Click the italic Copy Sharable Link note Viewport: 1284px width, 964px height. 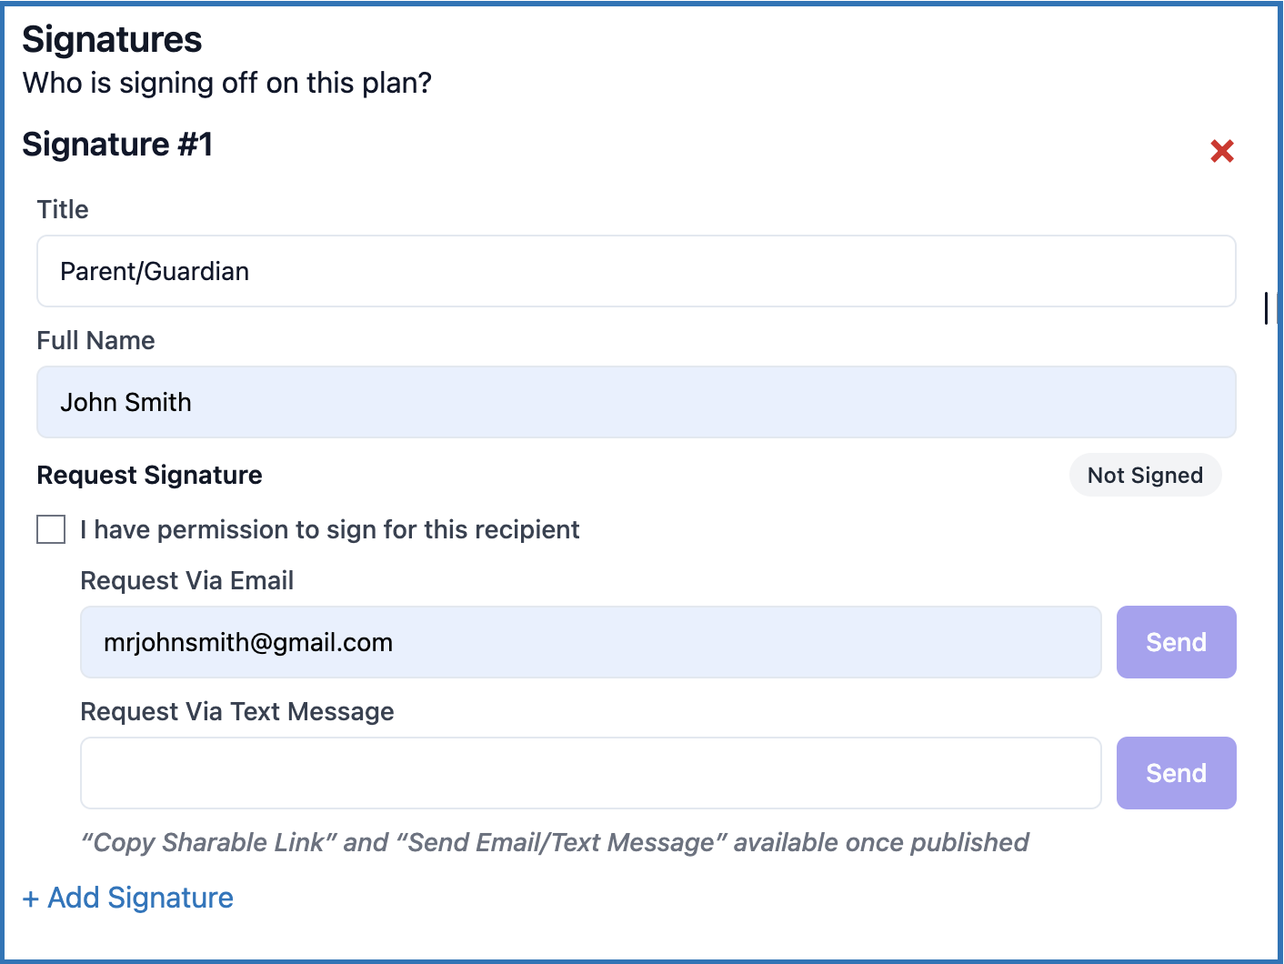(x=555, y=842)
